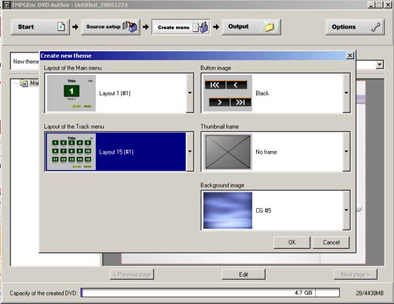Viewport: 394px width, 304px height.
Task: Click the Start page icon
Action: pos(61,27)
